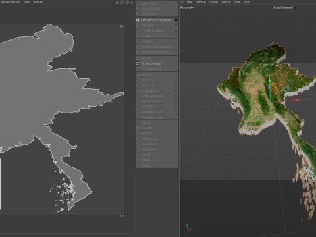316x237 pixels.
Task: Click the green Y axis arrow handle
Action: point(269,80)
